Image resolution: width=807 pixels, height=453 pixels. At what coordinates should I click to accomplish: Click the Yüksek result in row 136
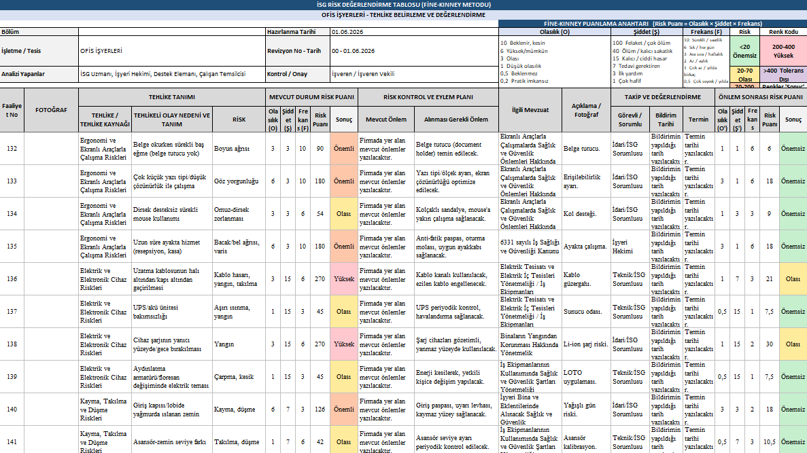pyautogui.click(x=344, y=279)
